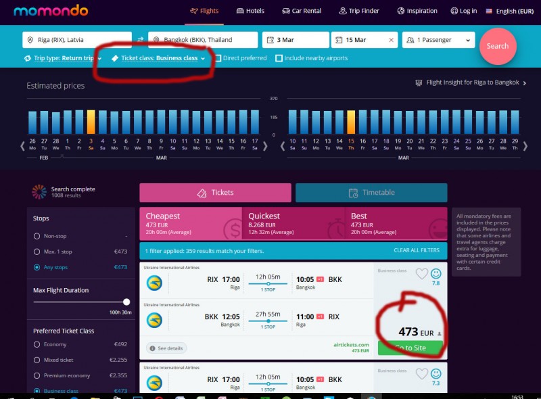Viewport: 541px width, 399px height.
Task: Click airline logo on BKK 12:05 row
Action: pyautogui.click(x=154, y=320)
